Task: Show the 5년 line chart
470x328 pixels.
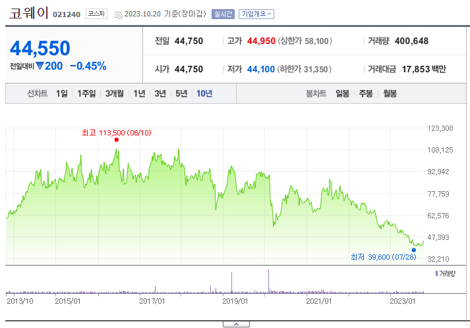Action: pos(181,93)
